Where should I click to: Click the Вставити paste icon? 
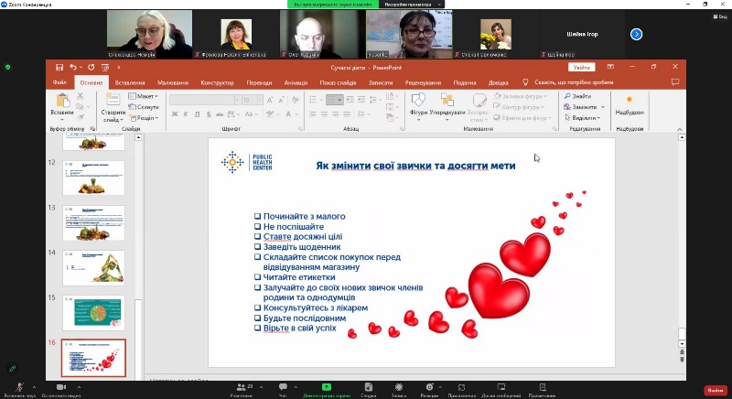61,105
